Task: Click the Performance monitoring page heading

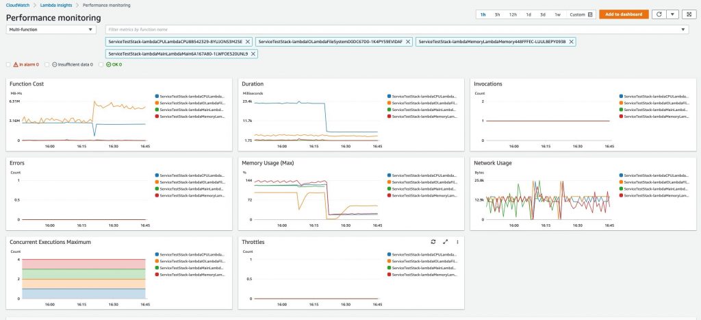Action: pos(53,18)
